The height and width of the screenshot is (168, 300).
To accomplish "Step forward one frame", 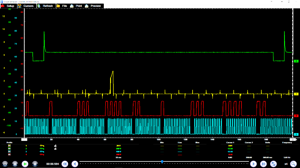I will tap(253, 164).
